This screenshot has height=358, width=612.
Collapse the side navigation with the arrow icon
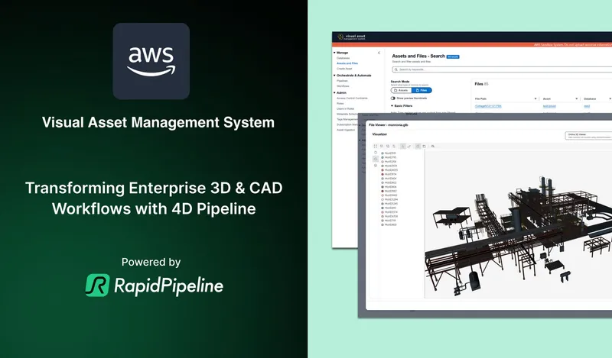(379, 53)
